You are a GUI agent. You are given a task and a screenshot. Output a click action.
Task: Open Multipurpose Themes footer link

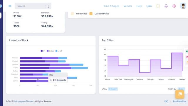[x=23, y=101]
